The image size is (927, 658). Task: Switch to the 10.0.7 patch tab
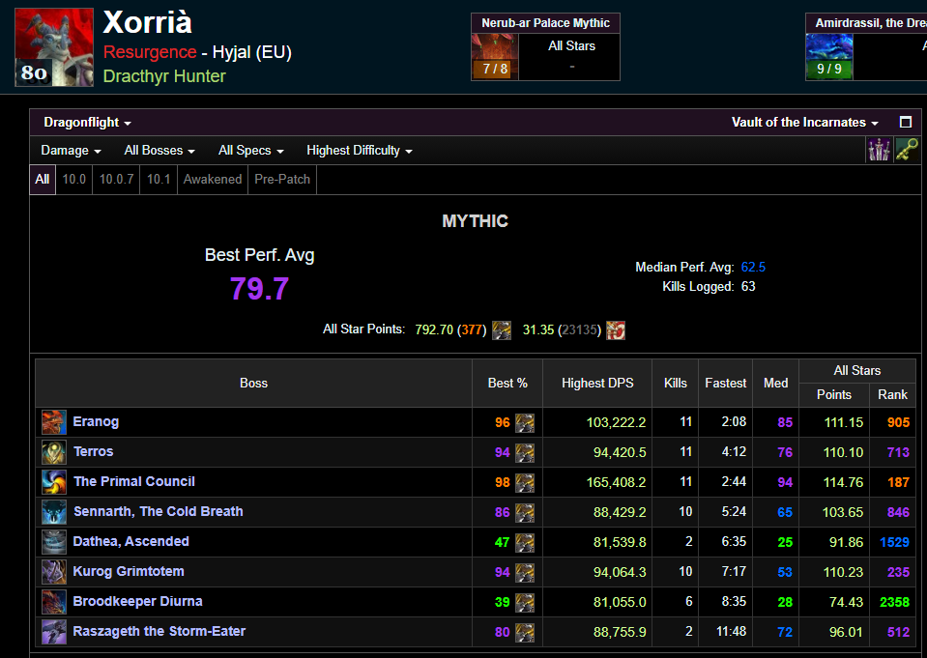(x=116, y=179)
